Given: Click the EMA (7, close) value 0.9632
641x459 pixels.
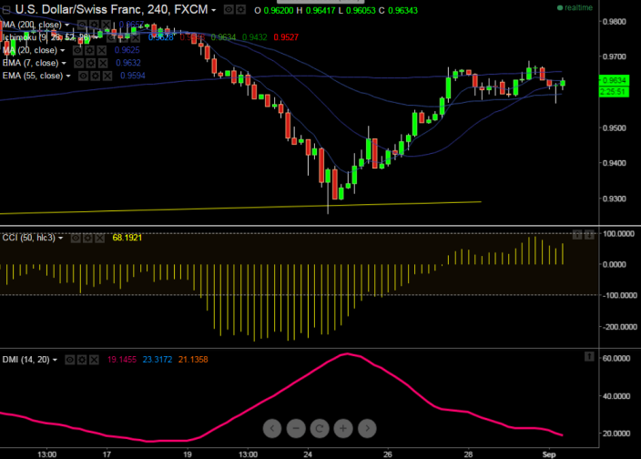Looking at the screenshot, I should pos(128,63).
